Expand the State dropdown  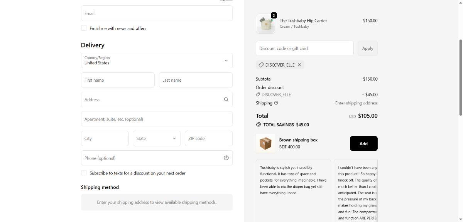[157, 138]
